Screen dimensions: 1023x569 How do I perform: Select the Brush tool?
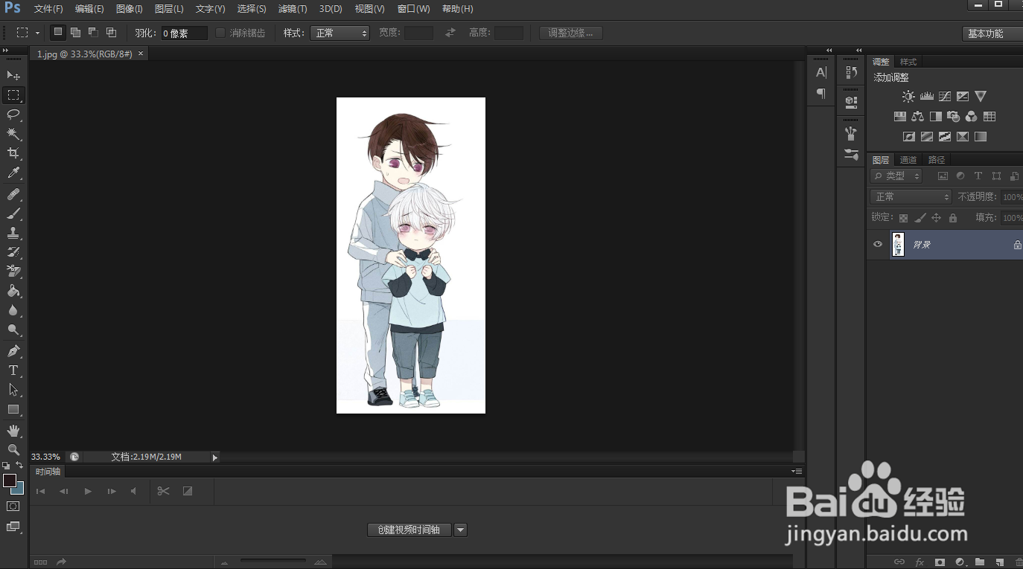click(13, 213)
